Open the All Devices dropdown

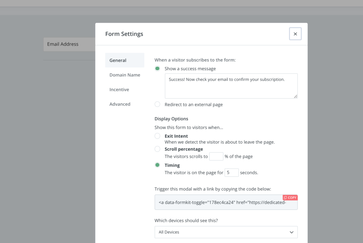coord(226,232)
